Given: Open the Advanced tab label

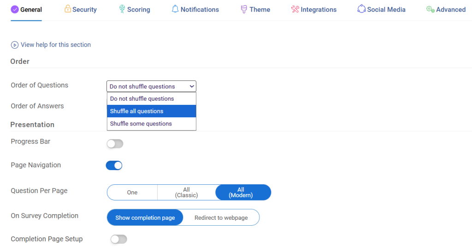Looking at the screenshot, I should (451, 10).
